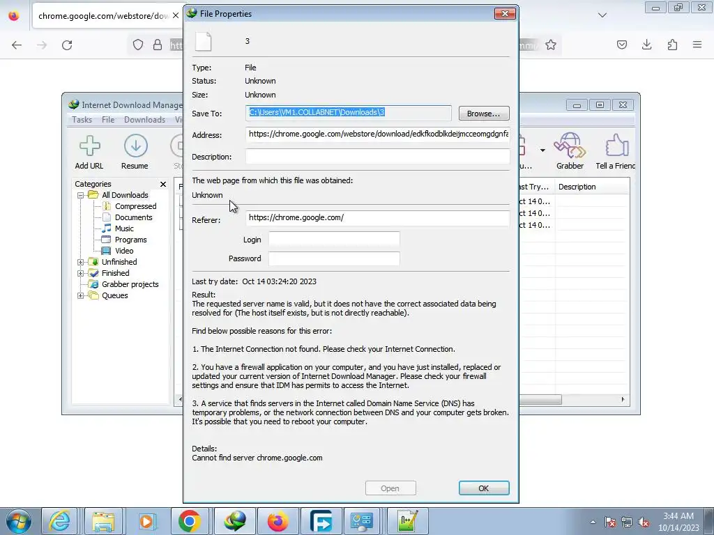Select the Documents category

coord(133,217)
